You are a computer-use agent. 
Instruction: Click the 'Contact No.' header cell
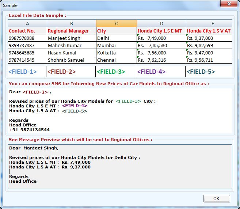[x=27, y=31]
